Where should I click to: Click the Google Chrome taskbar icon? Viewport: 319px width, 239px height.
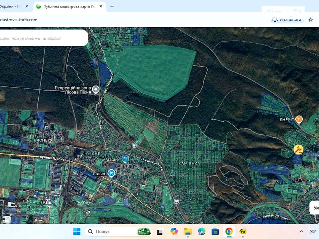[229, 231]
